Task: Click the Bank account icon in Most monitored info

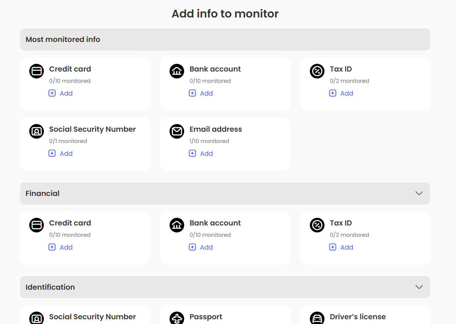Action: coord(177,71)
